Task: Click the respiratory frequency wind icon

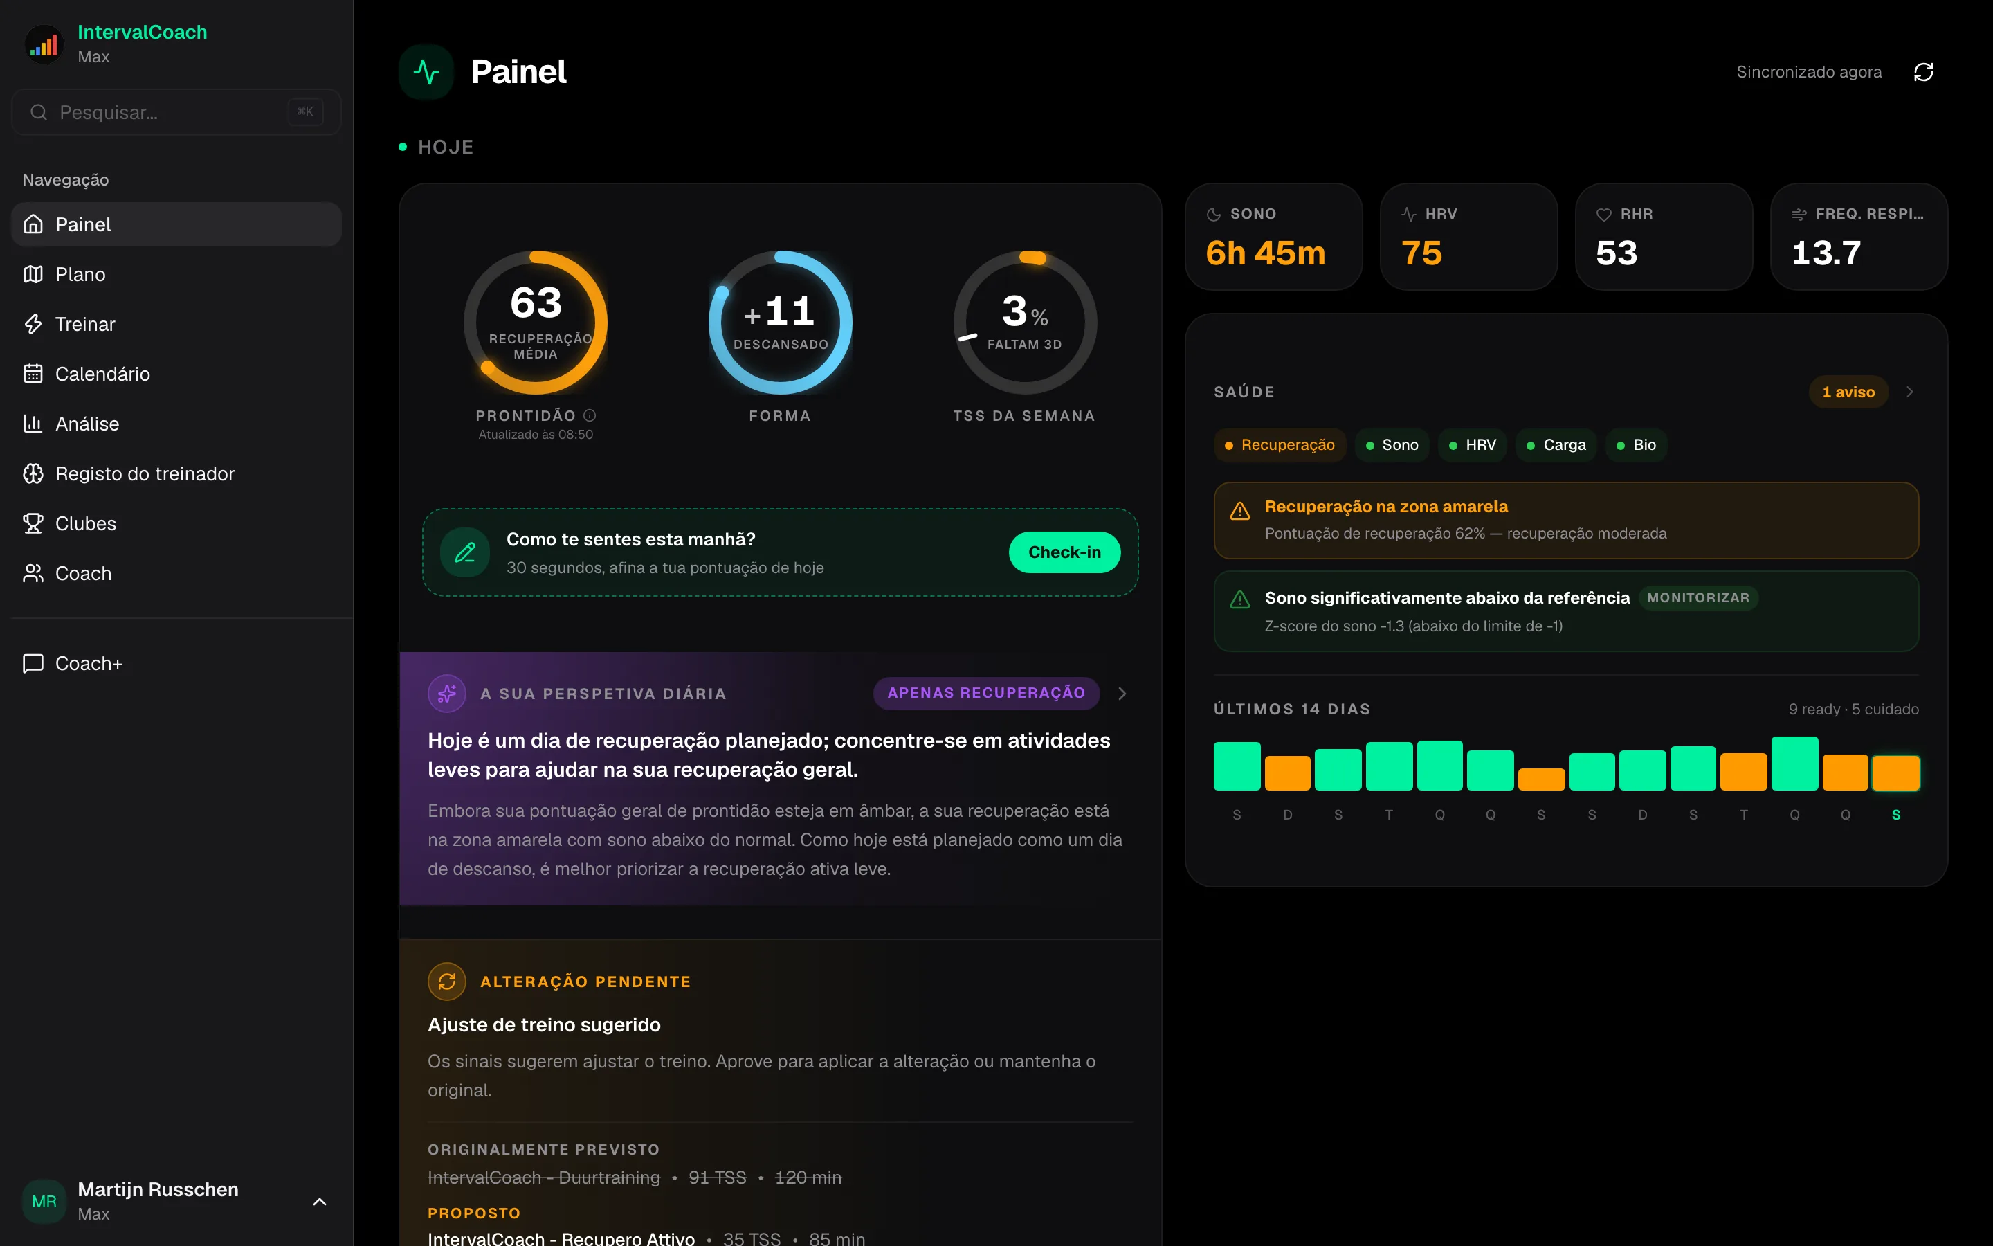Action: (1799, 215)
